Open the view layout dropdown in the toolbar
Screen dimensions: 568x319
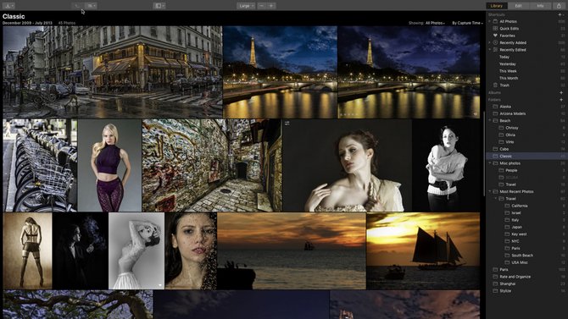click(159, 6)
